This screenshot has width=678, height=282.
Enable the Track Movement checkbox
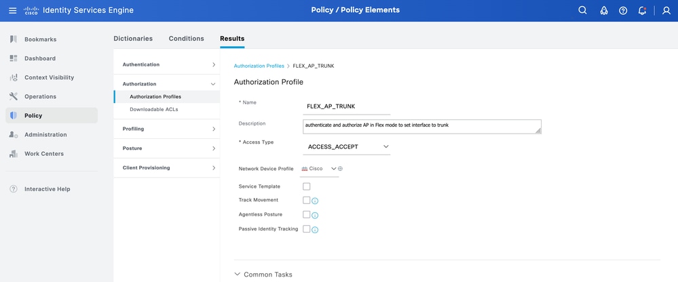tap(307, 201)
